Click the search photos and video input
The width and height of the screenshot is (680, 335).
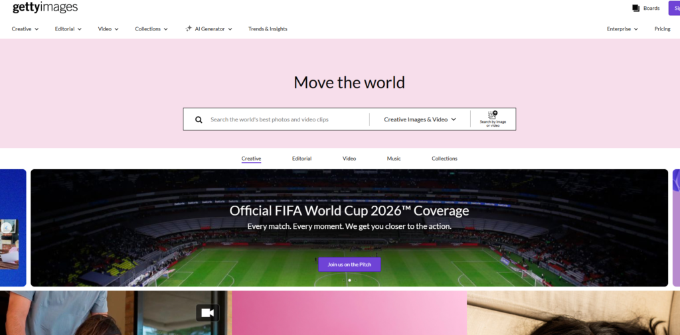click(286, 119)
